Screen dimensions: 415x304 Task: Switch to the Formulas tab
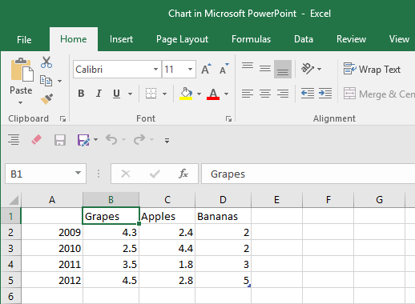[251, 39]
